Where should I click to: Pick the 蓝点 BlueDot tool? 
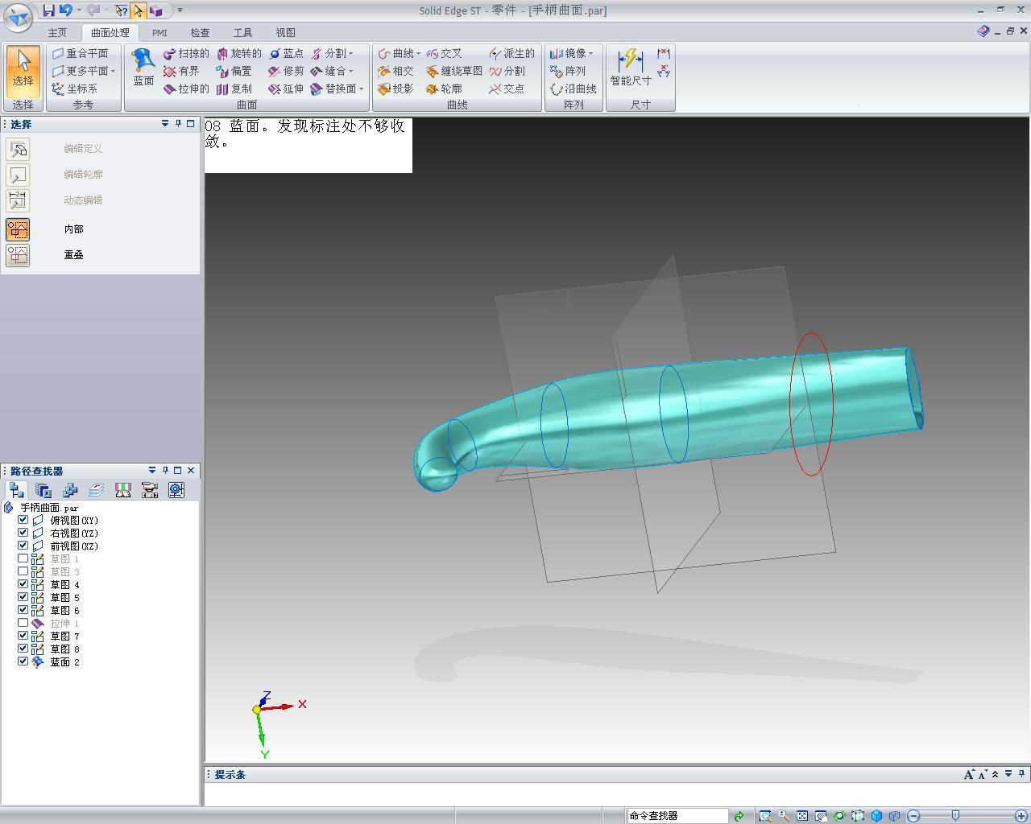pos(287,53)
